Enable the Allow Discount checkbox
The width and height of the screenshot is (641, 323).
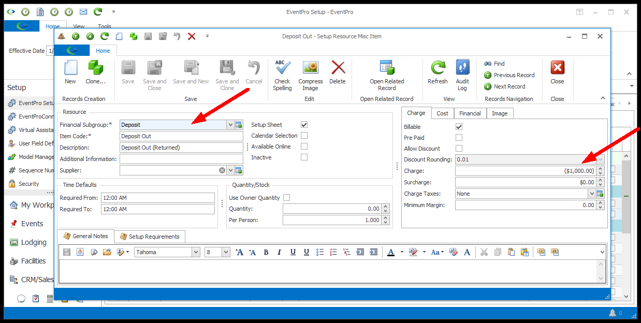(459, 149)
